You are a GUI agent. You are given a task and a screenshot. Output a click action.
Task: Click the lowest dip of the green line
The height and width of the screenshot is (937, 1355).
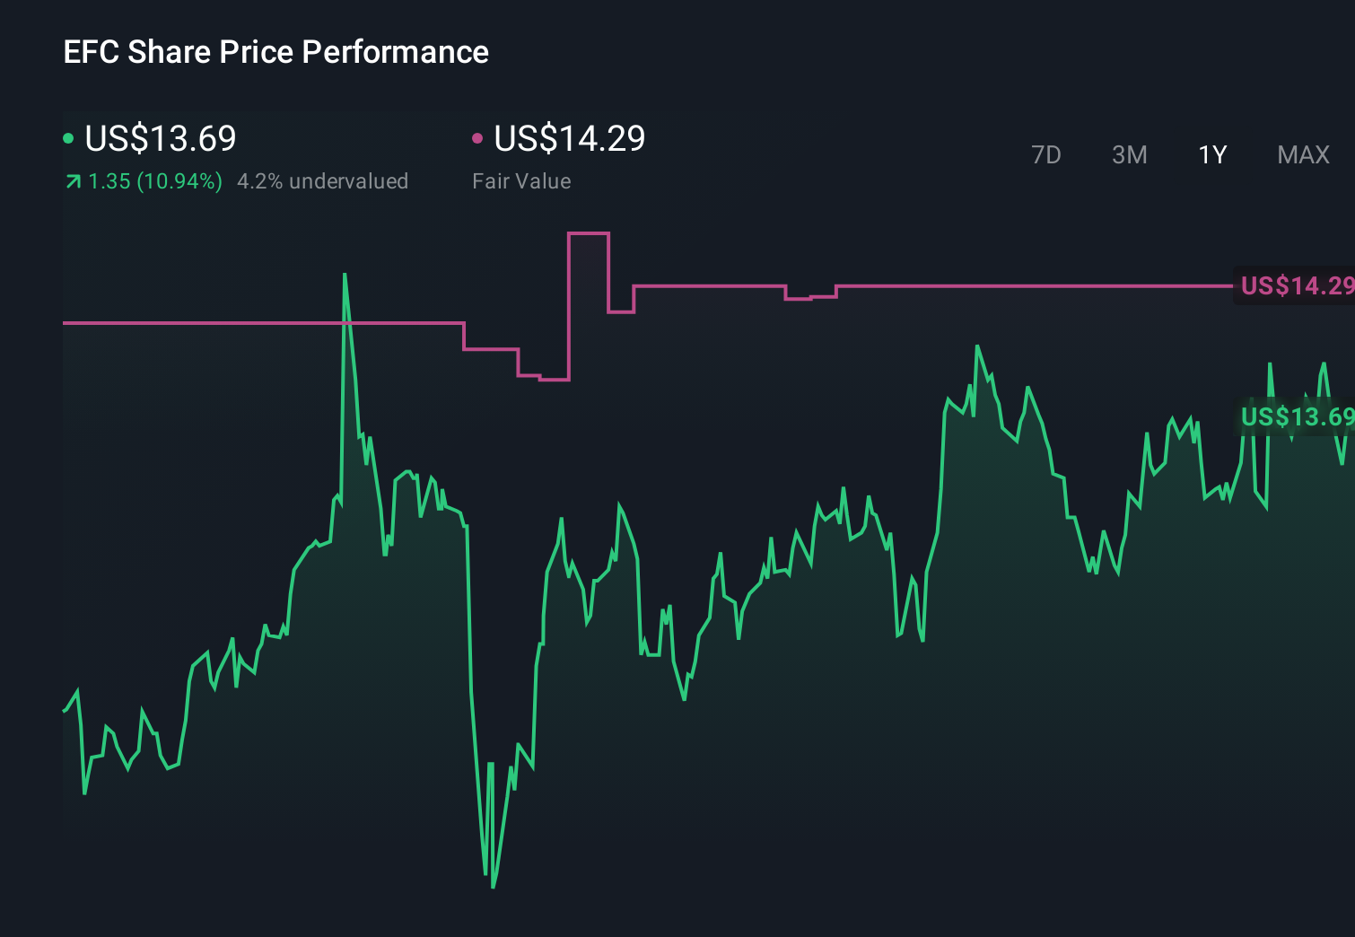coord(493,884)
